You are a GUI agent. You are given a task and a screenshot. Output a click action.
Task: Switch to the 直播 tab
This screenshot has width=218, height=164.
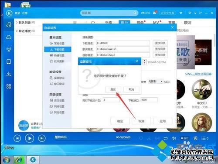pyautogui.click(x=172, y=23)
